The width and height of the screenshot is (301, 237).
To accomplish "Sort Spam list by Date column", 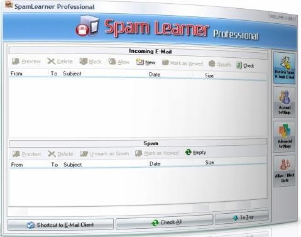I will point(170,163).
